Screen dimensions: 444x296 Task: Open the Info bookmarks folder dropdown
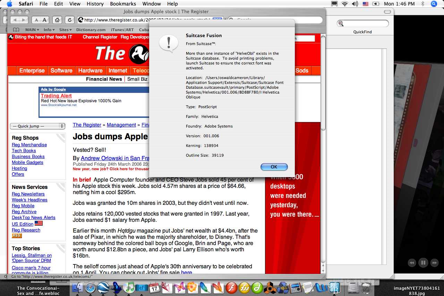[49, 30]
